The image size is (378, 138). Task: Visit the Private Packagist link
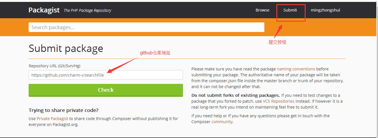pos(52,119)
